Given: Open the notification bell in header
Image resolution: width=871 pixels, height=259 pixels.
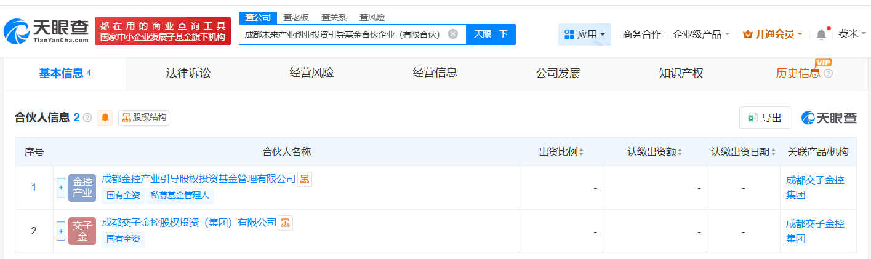Looking at the screenshot, I should click(821, 34).
